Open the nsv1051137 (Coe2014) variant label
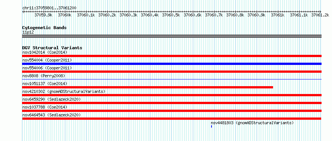The width and height of the screenshot is (332, 141). (45, 84)
